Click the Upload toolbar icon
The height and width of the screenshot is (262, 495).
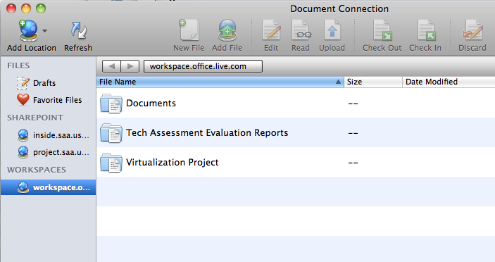(x=332, y=30)
